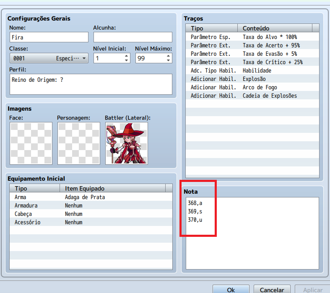Click the 369,s line in Nota
Screen dimensions: 330x293
pos(195,211)
